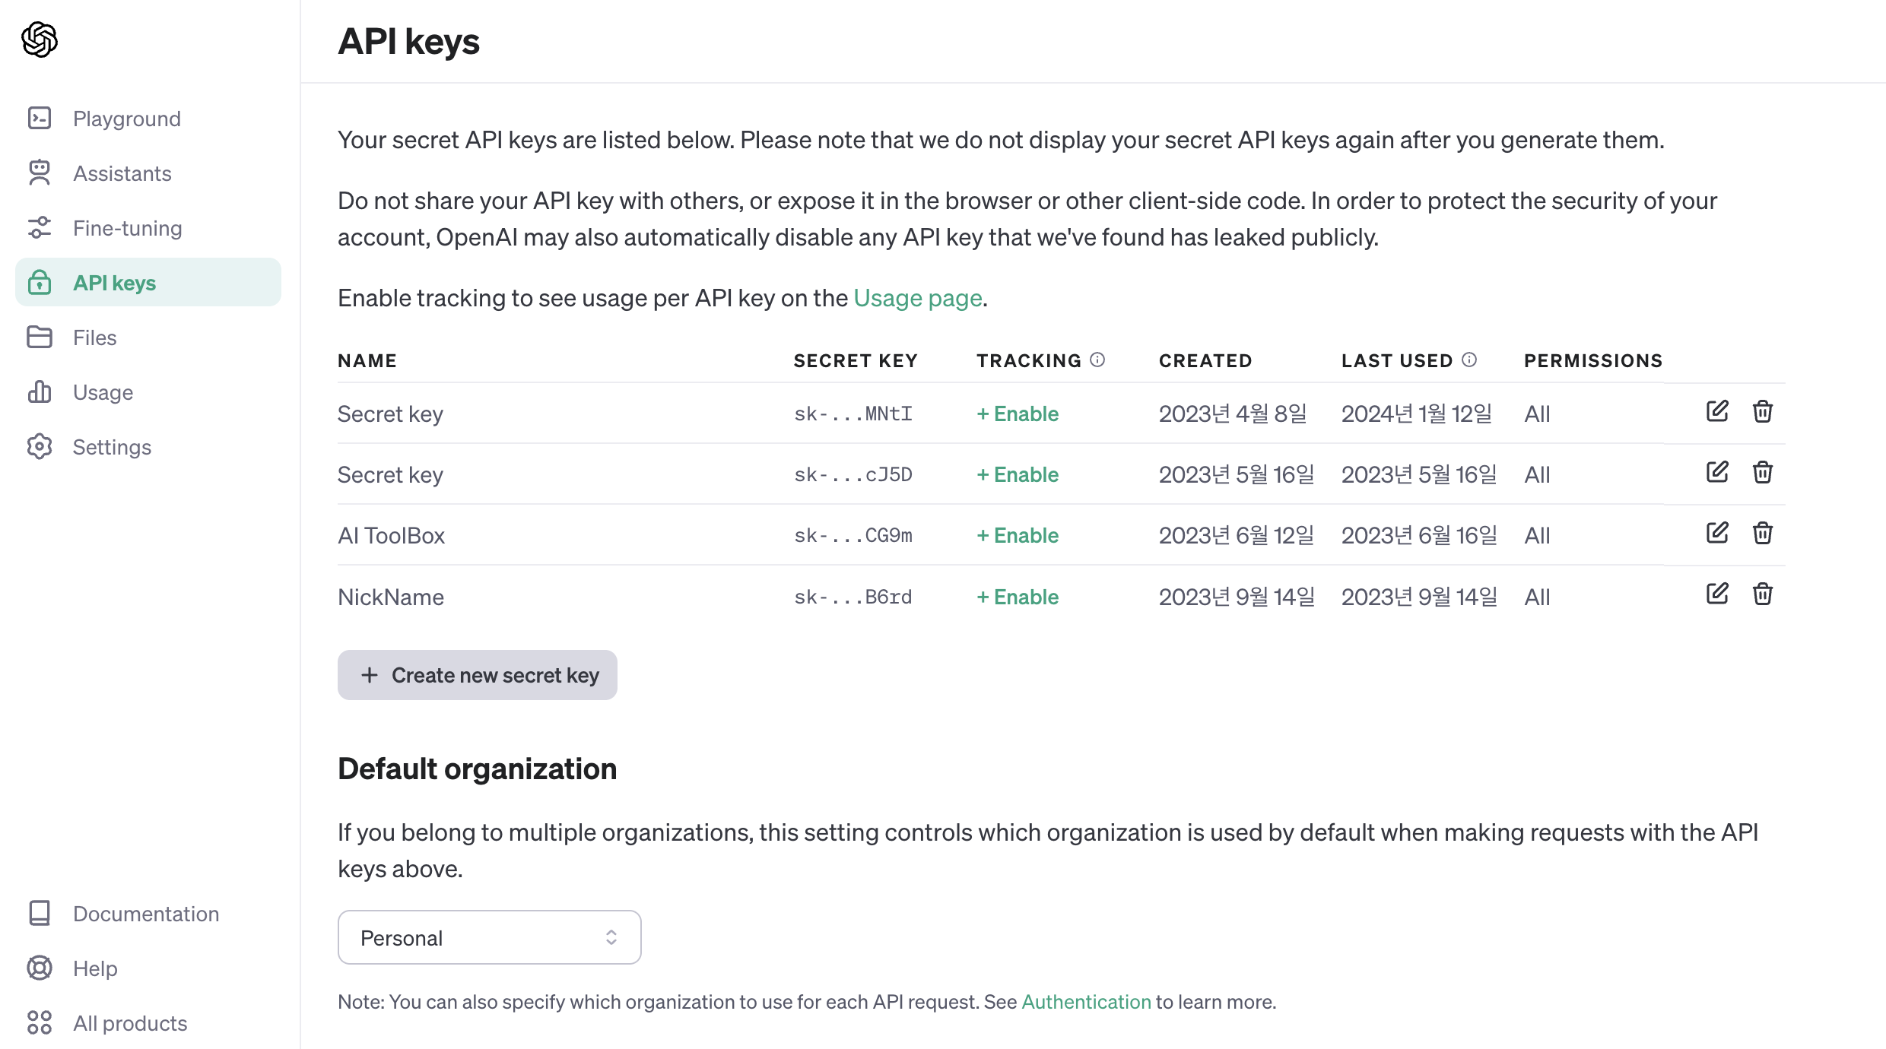Open the Authentication link
The width and height of the screenshot is (1886, 1049).
[1086, 1002]
